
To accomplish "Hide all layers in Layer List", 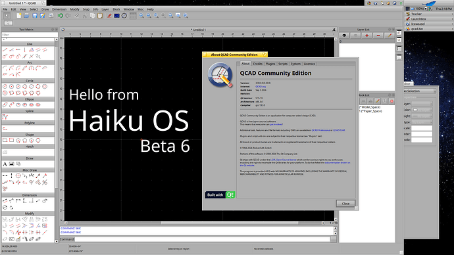I will click(x=355, y=35).
